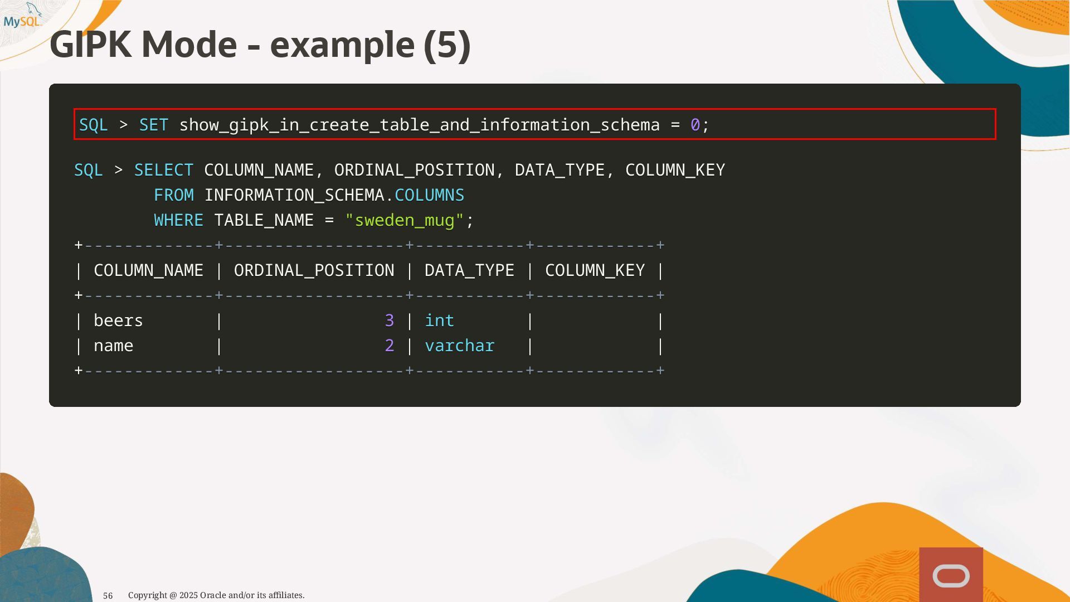Image resolution: width=1070 pixels, height=602 pixels.
Task: Click the show_gipk_in_create_table_and_information_schema variable name
Action: [419, 125]
